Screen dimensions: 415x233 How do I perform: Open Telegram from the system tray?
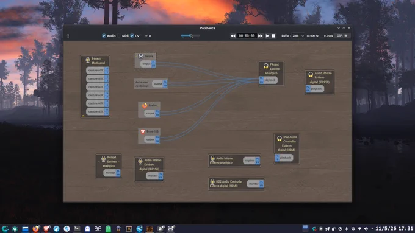tap(327, 229)
